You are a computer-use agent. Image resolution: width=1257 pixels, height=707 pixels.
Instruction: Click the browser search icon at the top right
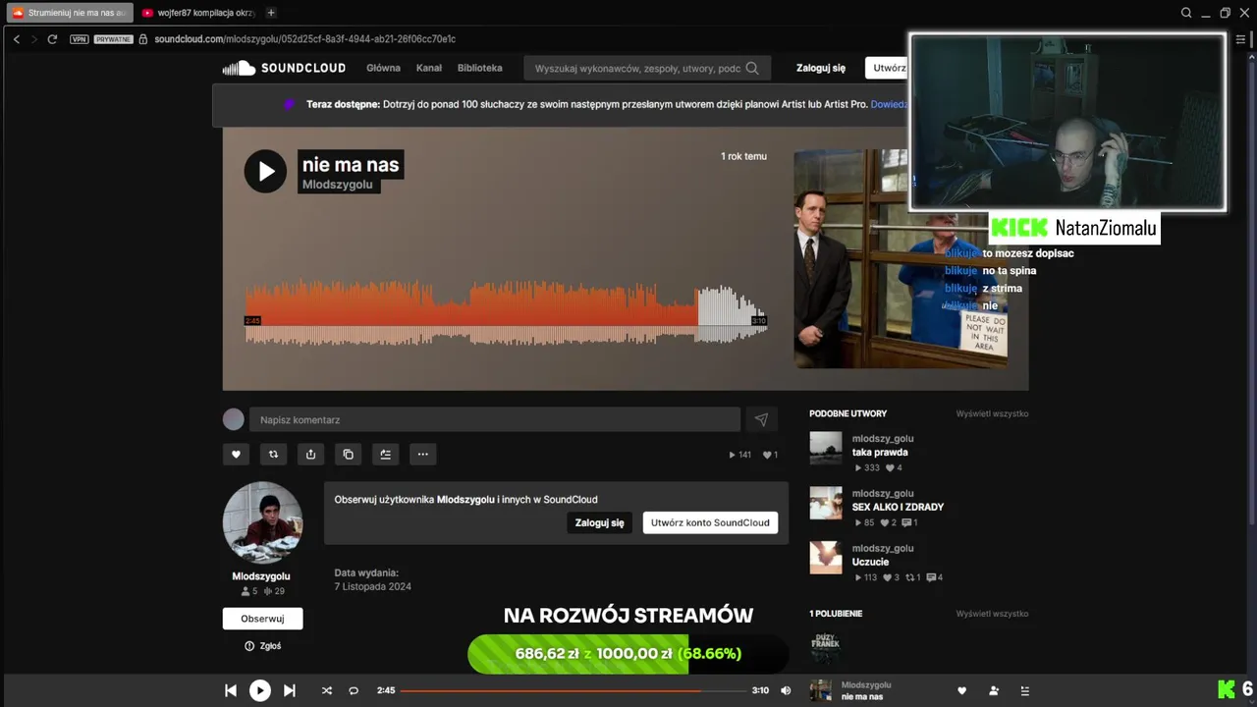tap(1186, 13)
